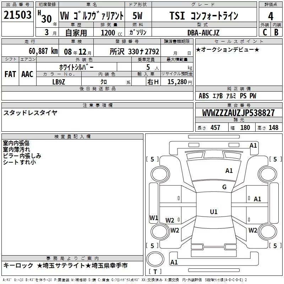Click the A1 scratch marker on hood
The height and width of the screenshot is (284, 284).
click(x=229, y=171)
